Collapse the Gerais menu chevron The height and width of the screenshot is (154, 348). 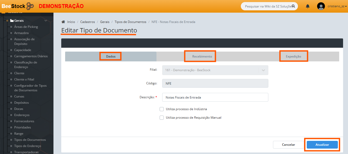coord(46,21)
